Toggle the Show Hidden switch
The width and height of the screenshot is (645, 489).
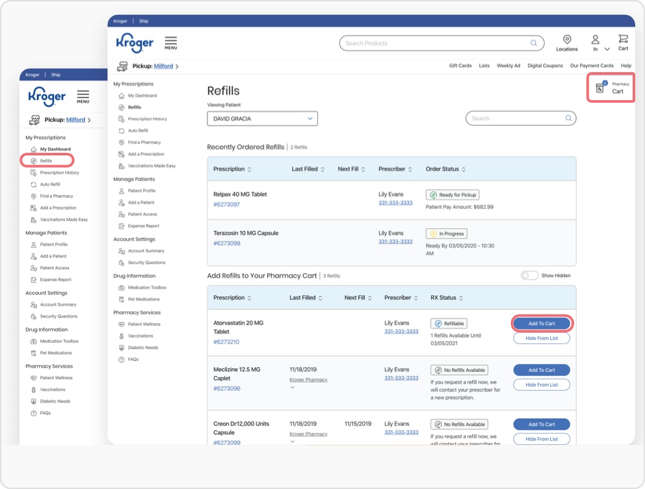click(x=529, y=276)
